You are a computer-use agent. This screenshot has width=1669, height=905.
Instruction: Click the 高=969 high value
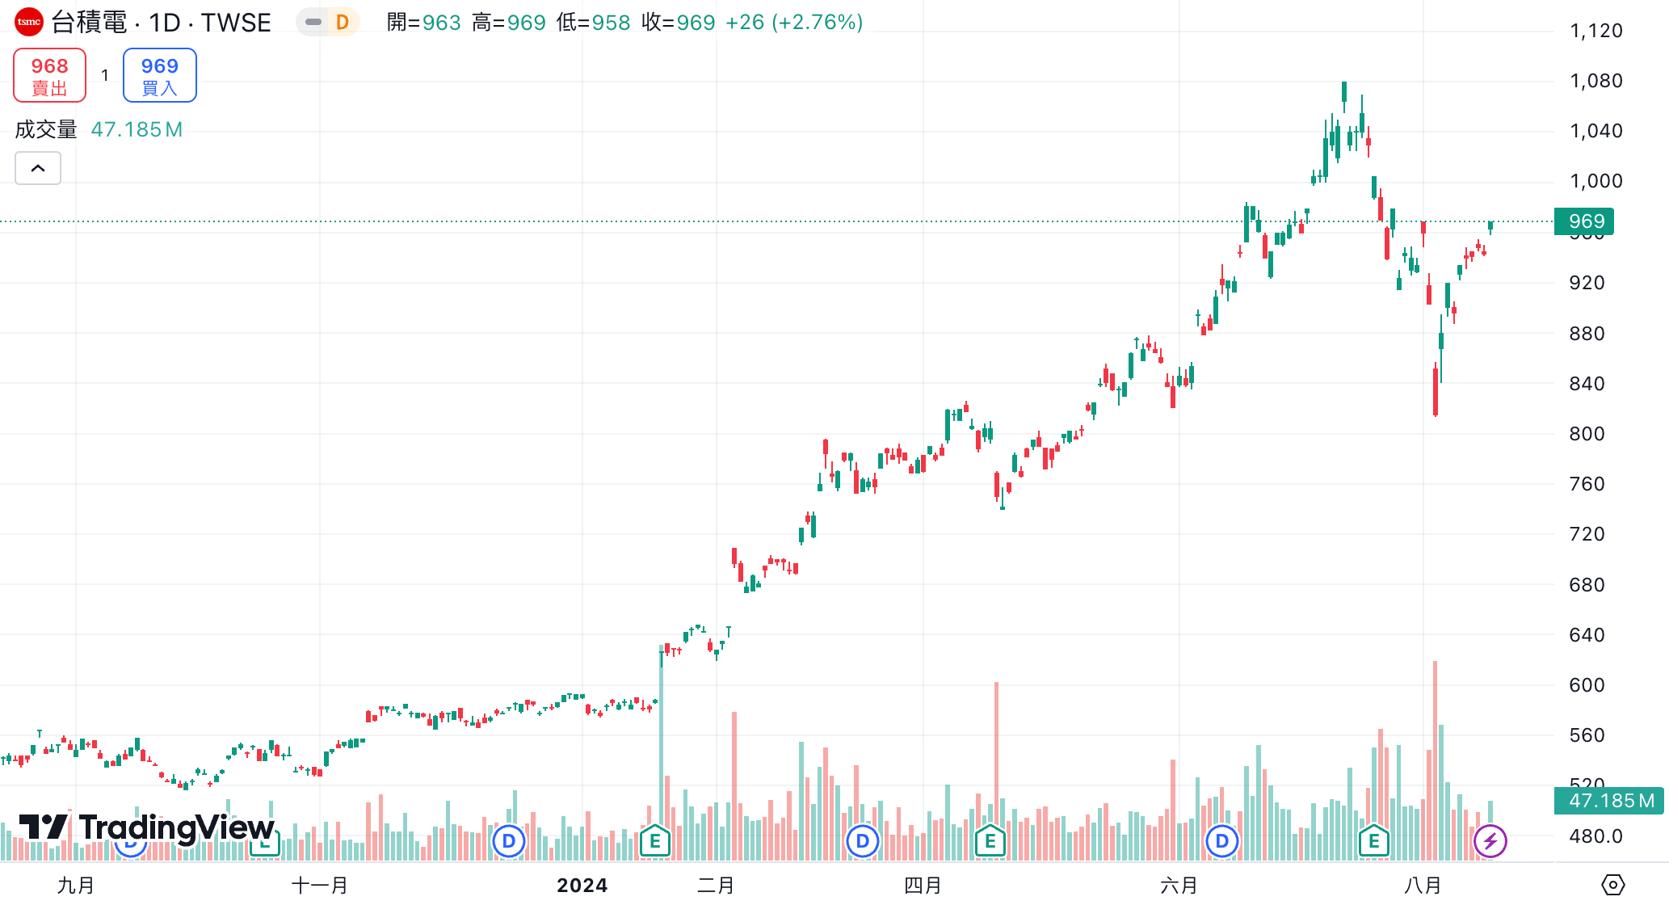(509, 22)
